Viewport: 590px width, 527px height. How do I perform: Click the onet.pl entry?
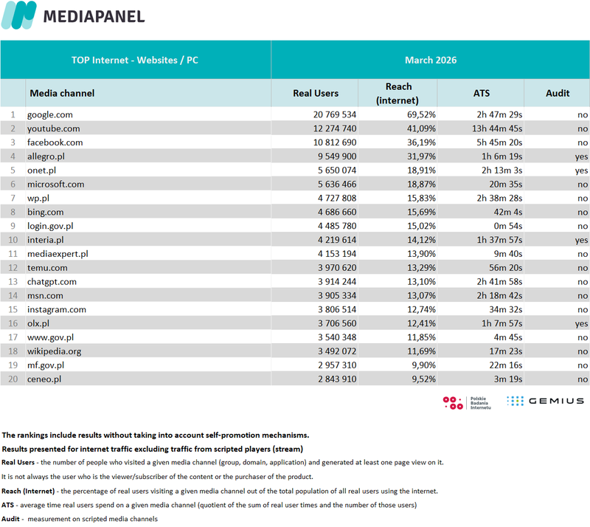point(42,170)
